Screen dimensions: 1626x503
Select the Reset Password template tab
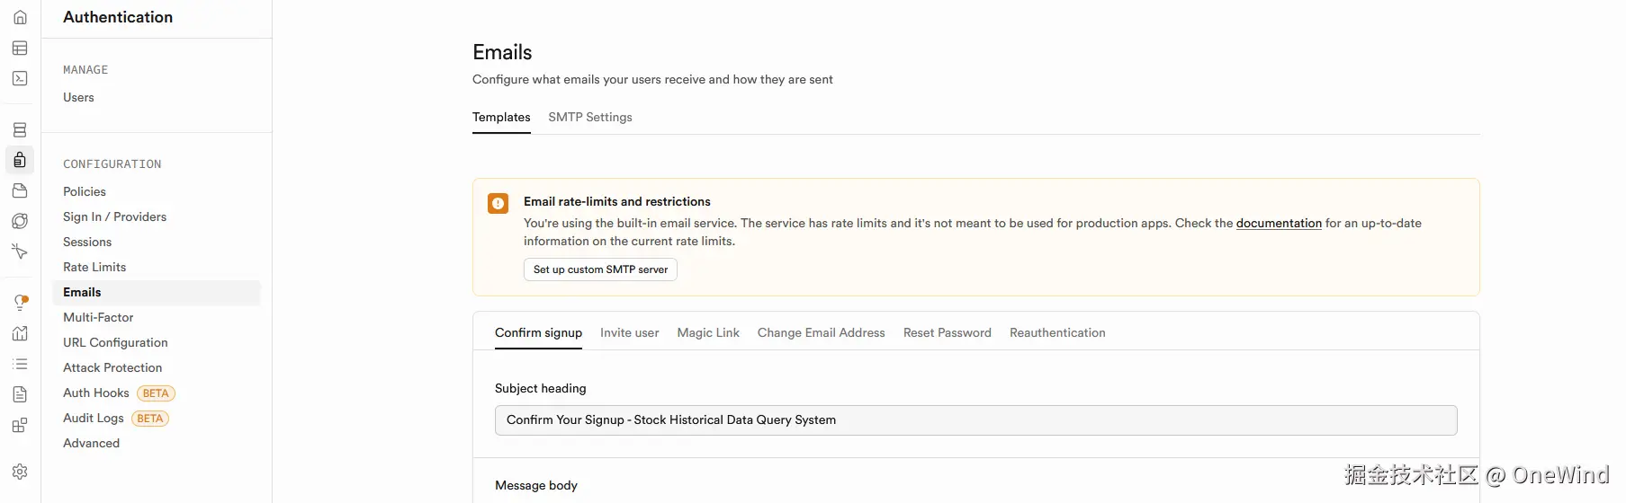point(947,332)
